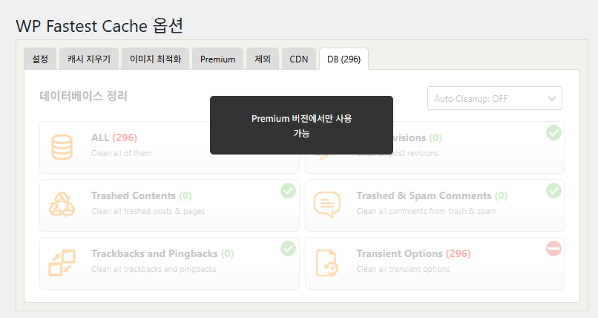Click Trashed & Spam Comments (0) title

432,196
